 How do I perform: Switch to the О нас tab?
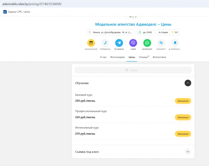(103, 57)
